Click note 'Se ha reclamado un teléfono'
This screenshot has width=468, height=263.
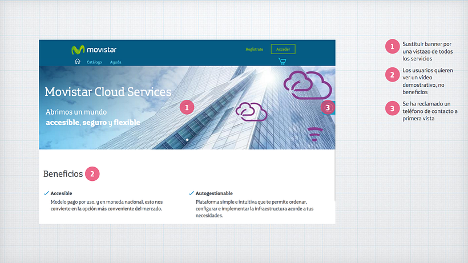(x=430, y=111)
